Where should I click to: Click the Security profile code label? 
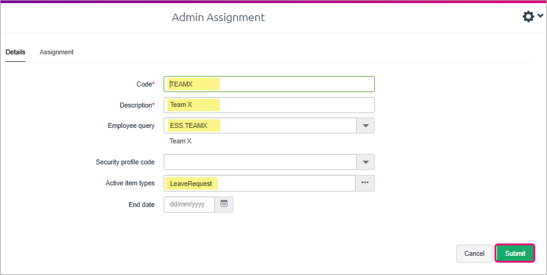pos(125,163)
